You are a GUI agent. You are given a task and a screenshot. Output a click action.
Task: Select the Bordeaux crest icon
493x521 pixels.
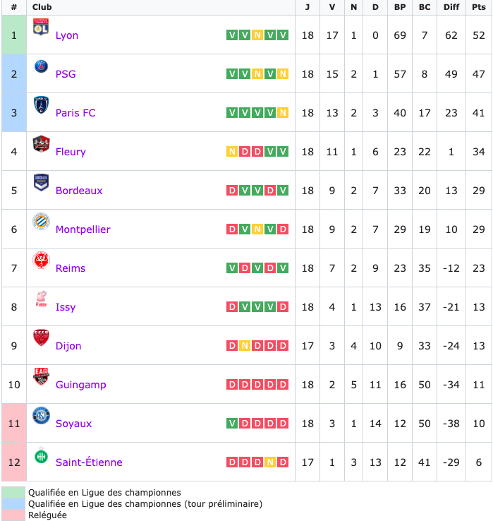[x=41, y=182]
